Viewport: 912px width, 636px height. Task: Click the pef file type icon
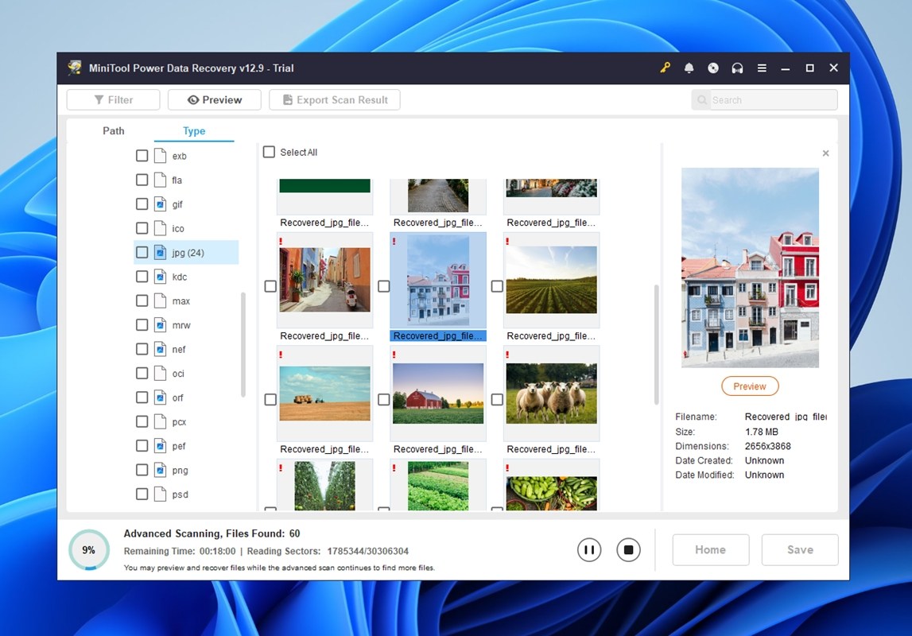(160, 446)
